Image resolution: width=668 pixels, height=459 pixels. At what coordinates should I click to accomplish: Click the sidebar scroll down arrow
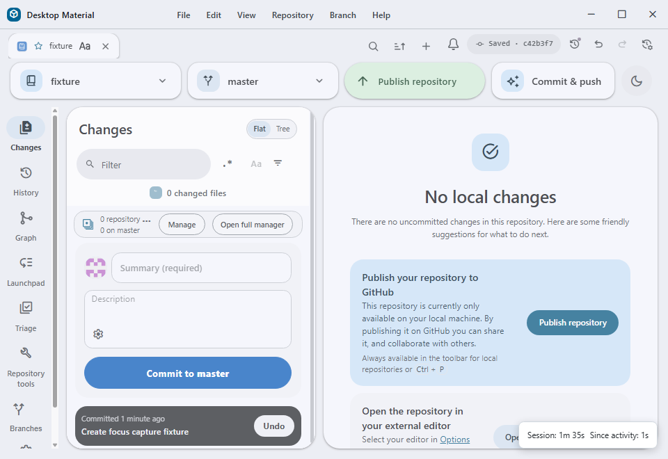coord(55,445)
